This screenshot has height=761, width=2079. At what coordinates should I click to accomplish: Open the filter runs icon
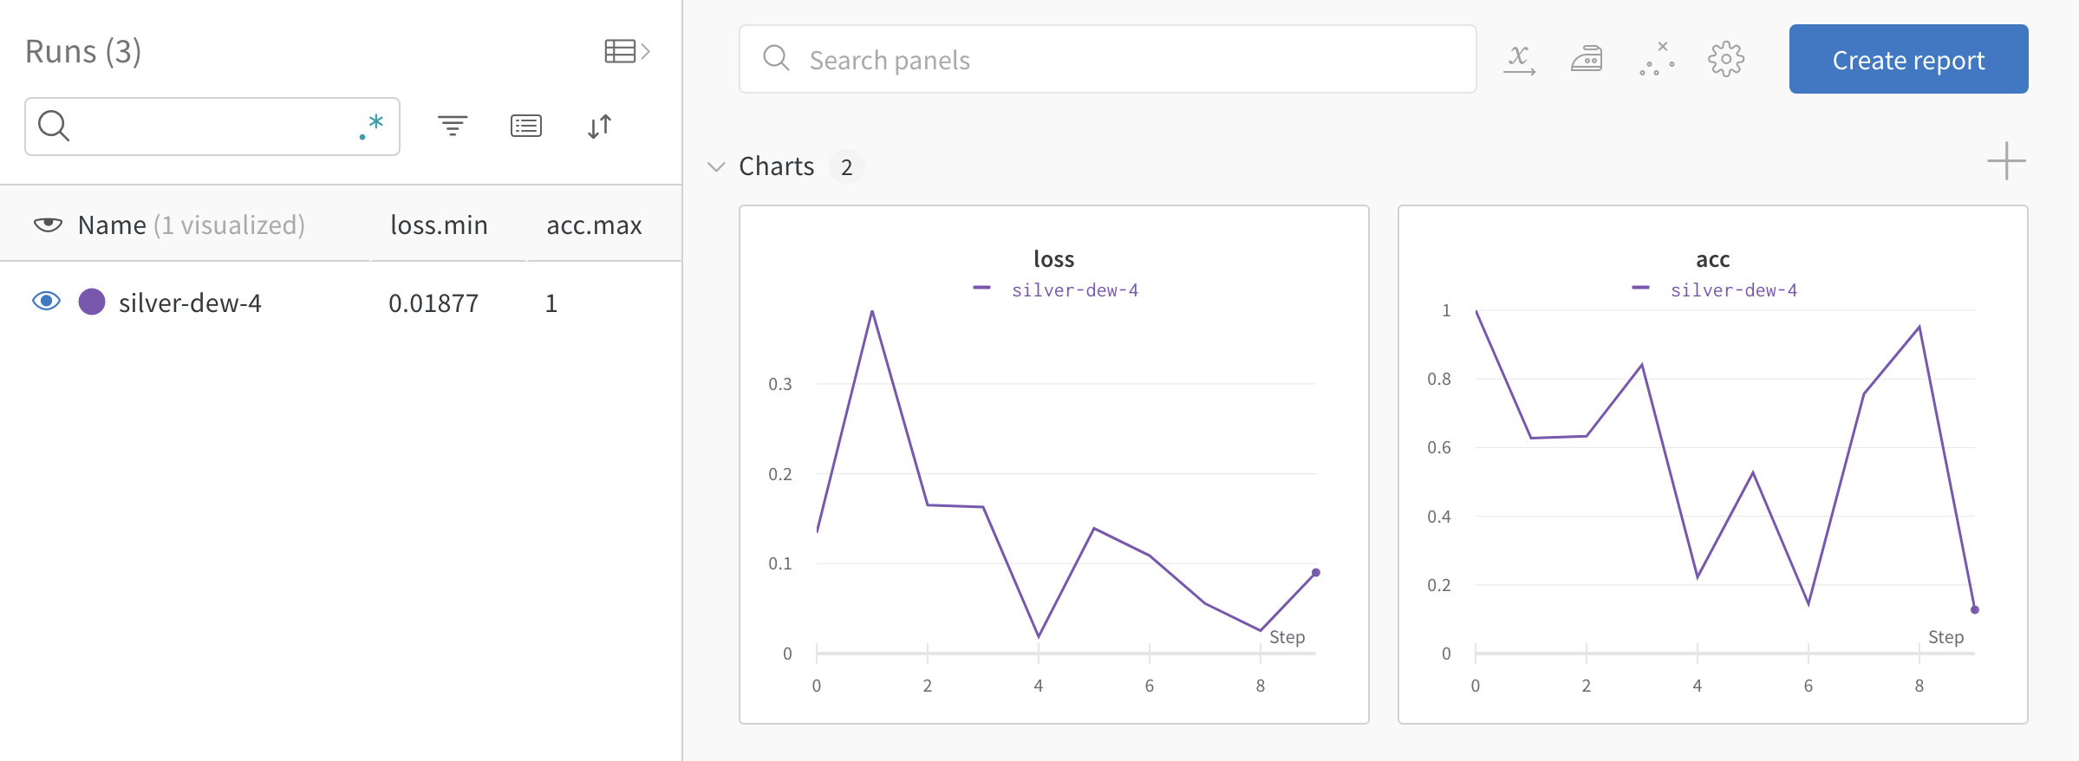(453, 126)
